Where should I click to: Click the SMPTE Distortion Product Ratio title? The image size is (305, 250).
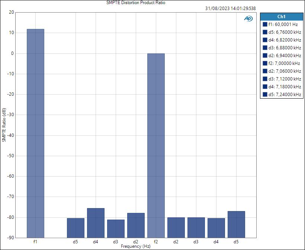click(136, 3)
